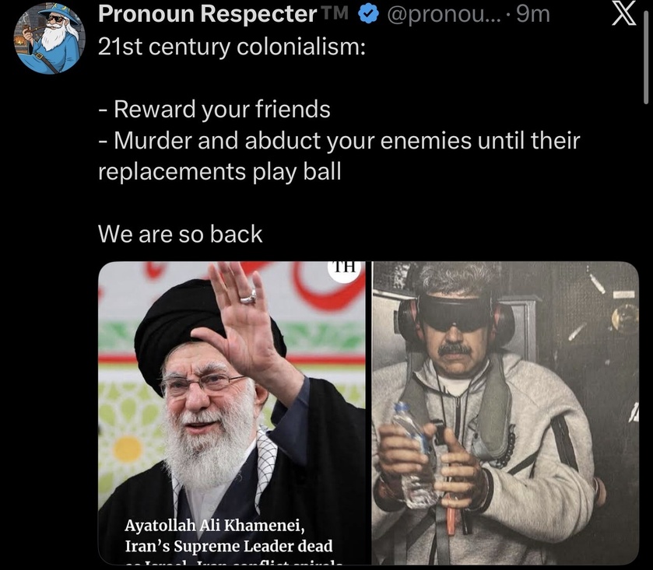Click the blue verified checkmark badge
The height and width of the screenshot is (570, 653).
pyautogui.click(x=368, y=15)
